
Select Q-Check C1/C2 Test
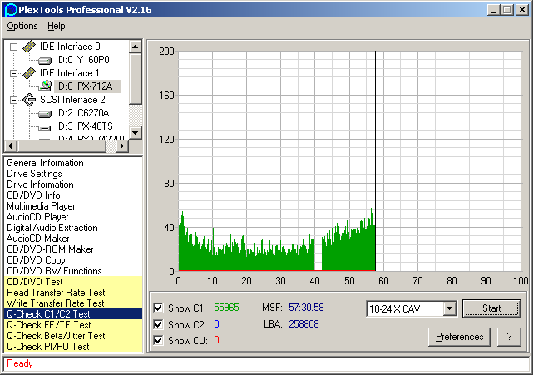(x=73, y=314)
